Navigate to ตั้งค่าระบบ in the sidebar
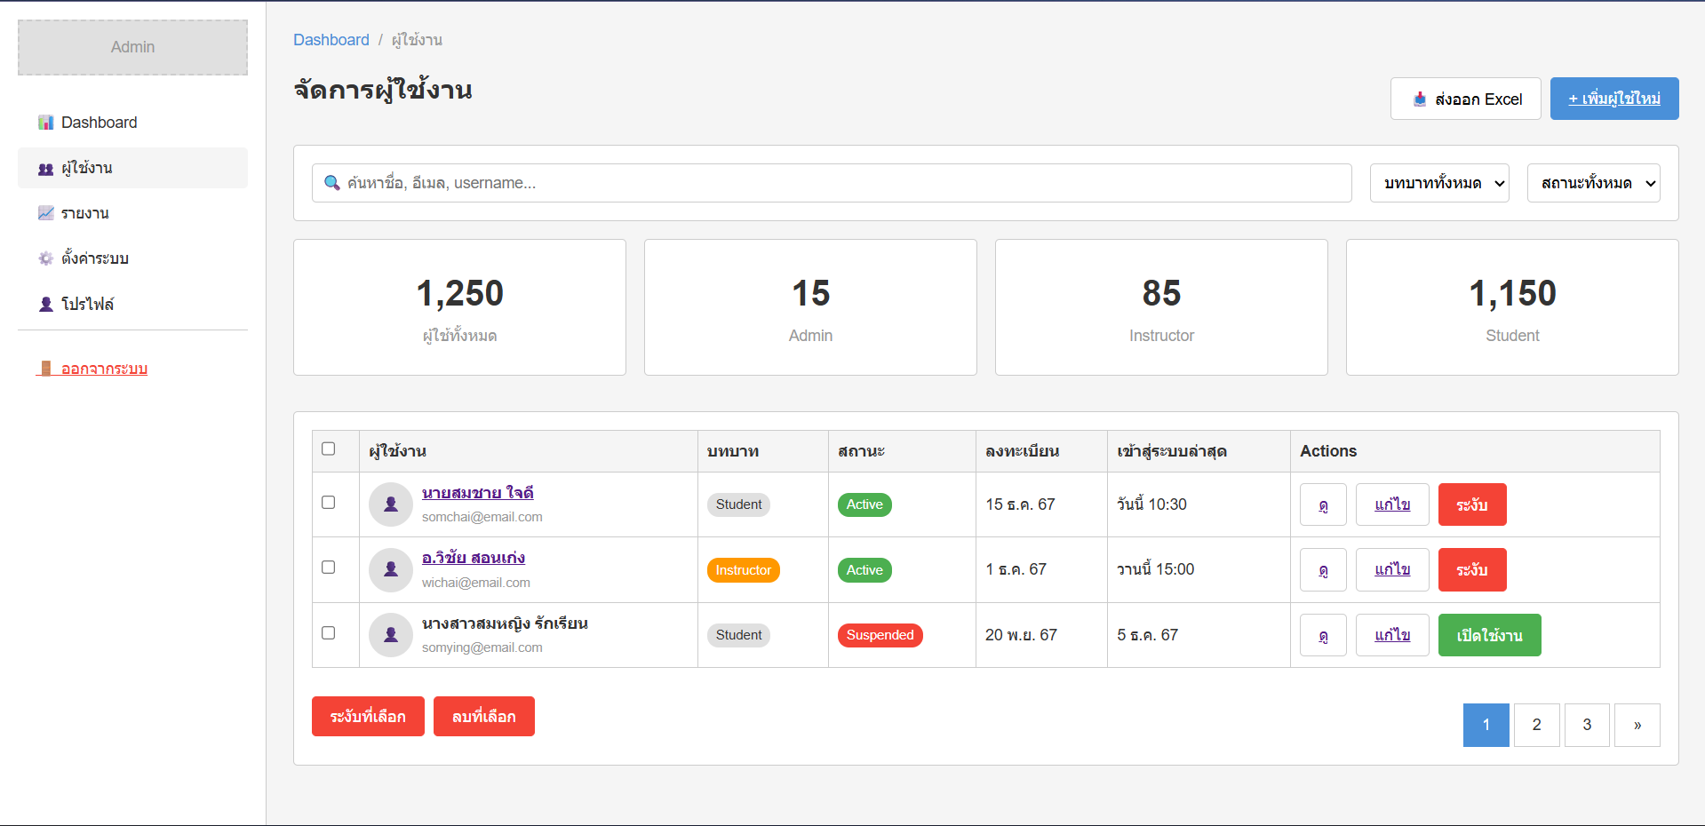This screenshot has height=826, width=1705. [94, 258]
